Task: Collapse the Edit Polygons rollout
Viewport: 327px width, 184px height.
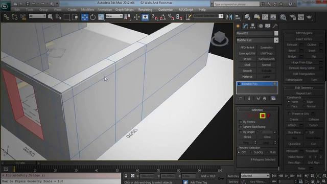Action: pos(304,33)
